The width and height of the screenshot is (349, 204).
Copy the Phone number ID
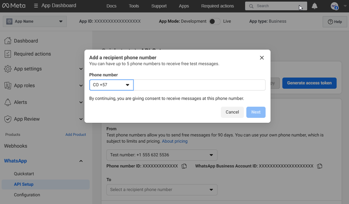click(184, 166)
